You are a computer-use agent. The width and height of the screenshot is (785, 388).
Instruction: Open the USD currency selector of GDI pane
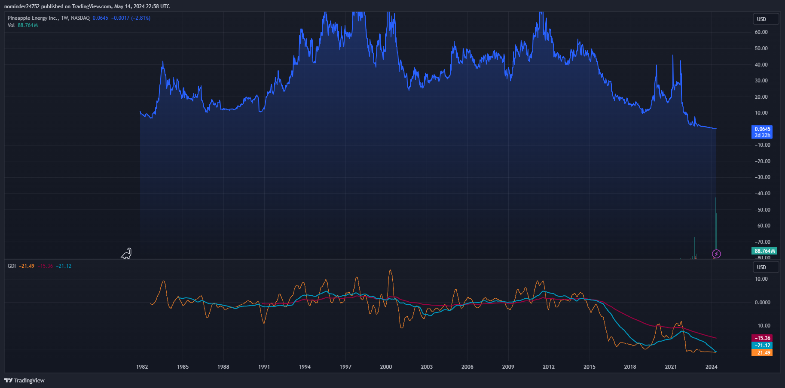click(x=766, y=267)
